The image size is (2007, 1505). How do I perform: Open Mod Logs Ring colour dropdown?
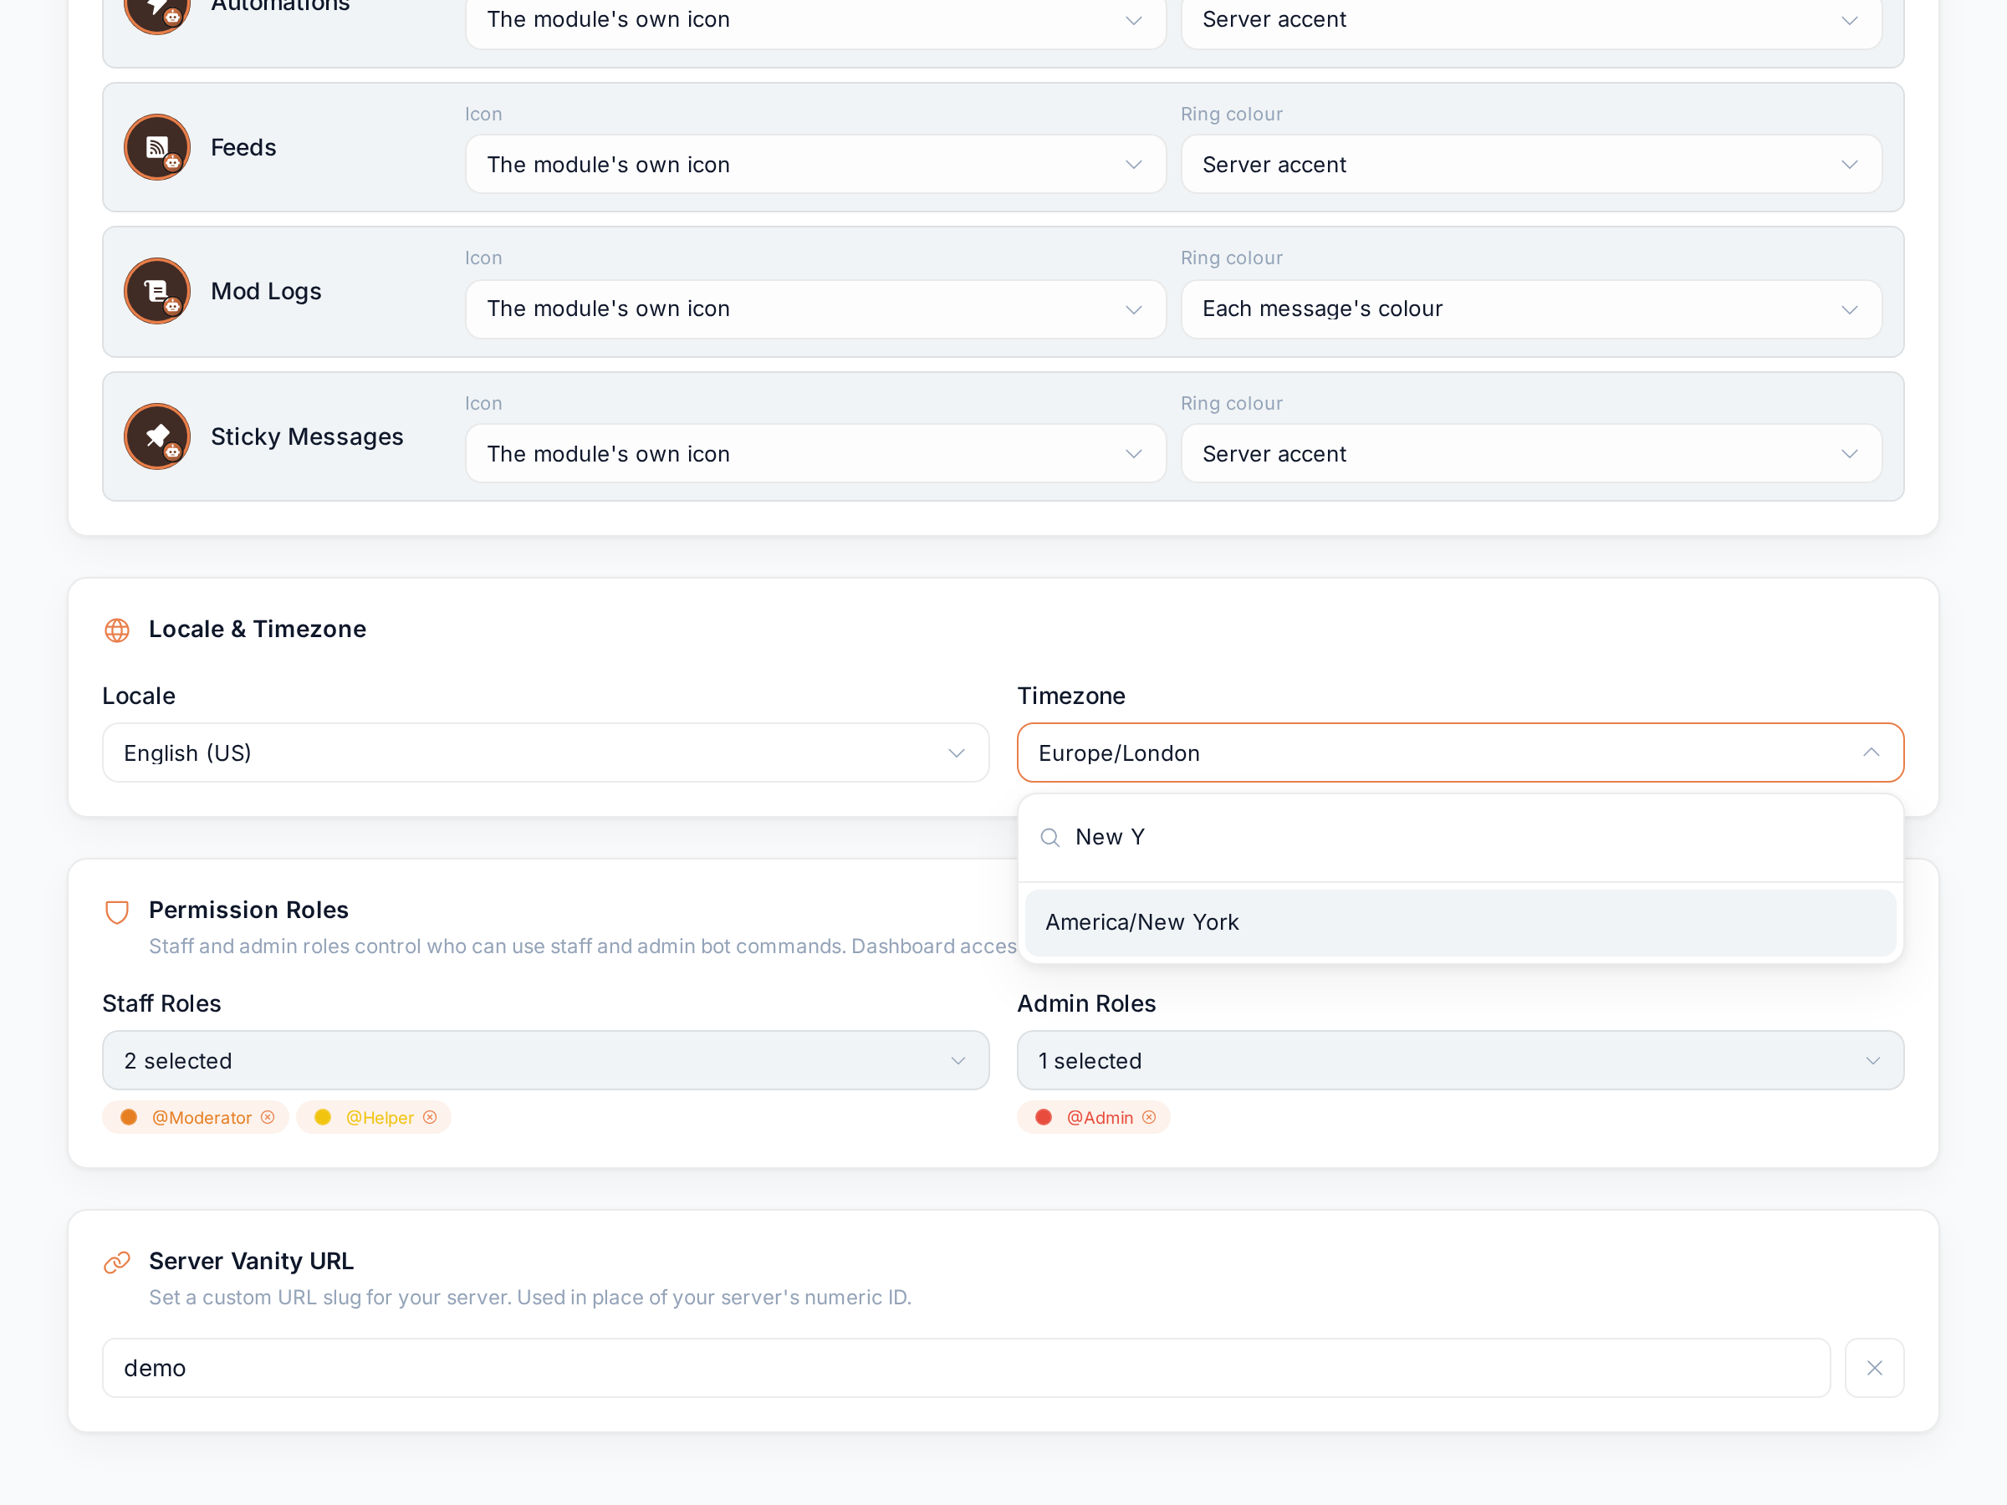(1531, 309)
